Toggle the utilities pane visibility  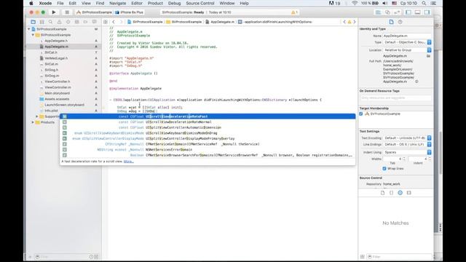[427, 12]
